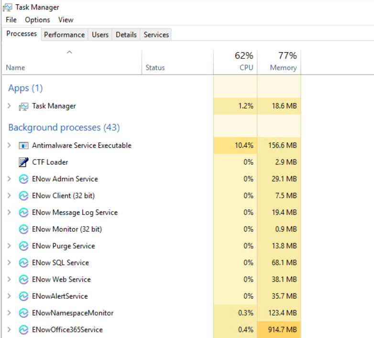Viewport: 374px width, 338px height.
Task: Click the 914.7 MB memory value
Action: pos(282,330)
